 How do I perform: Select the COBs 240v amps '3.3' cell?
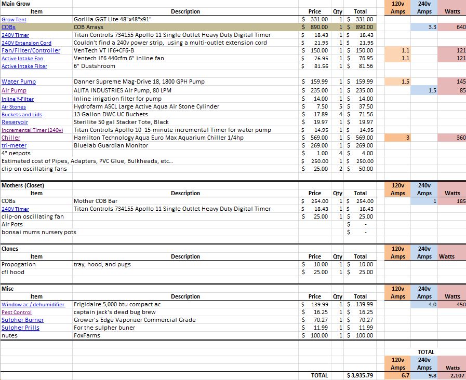[x=424, y=28]
